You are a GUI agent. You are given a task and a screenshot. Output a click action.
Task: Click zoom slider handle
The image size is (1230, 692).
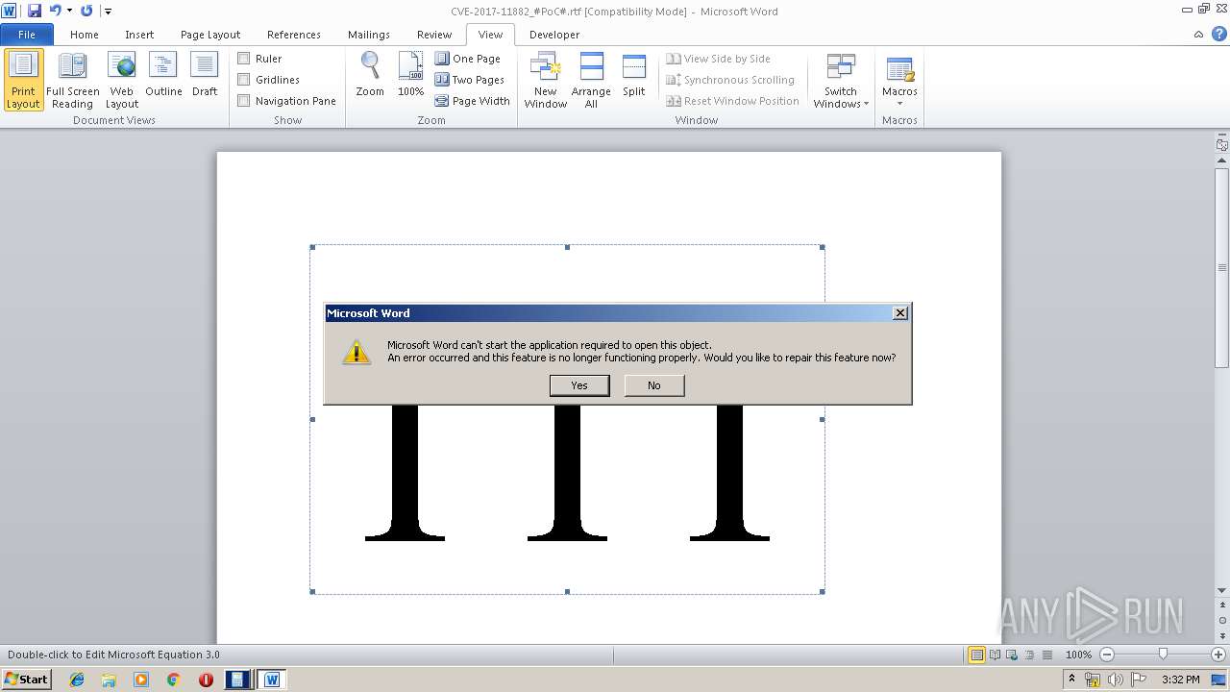(1163, 655)
